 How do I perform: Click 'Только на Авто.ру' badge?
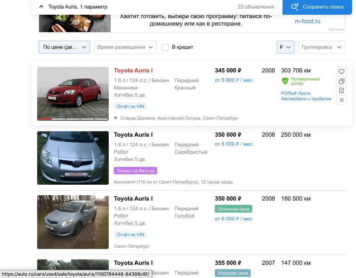(x=135, y=171)
